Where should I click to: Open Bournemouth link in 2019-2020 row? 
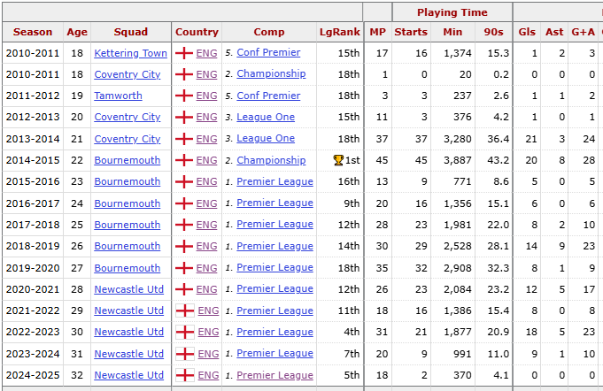click(128, 268)
